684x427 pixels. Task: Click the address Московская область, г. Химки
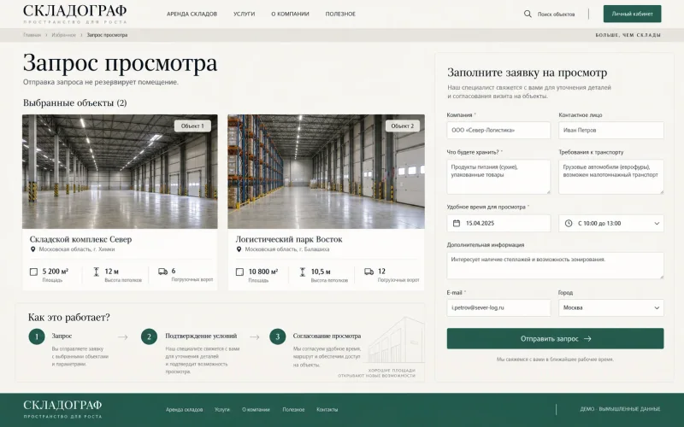[x=77, y=249]
